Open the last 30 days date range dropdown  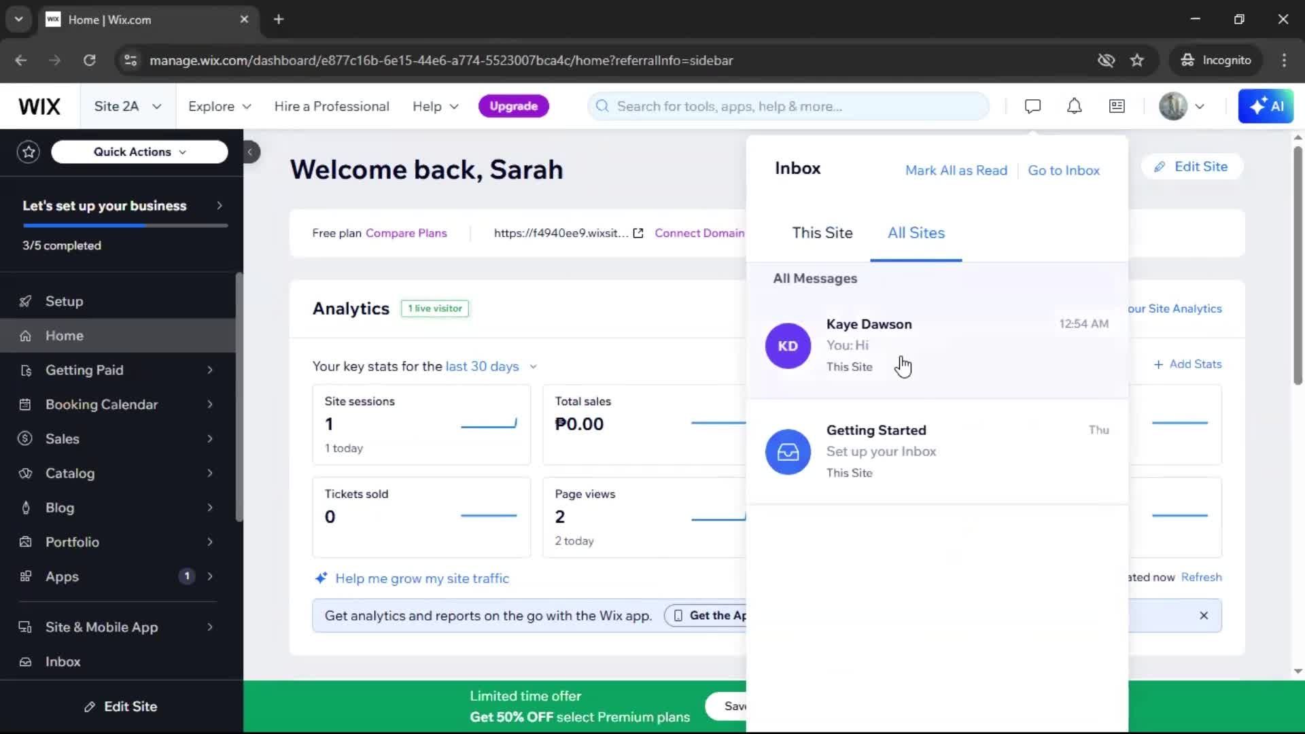point(491,366)
